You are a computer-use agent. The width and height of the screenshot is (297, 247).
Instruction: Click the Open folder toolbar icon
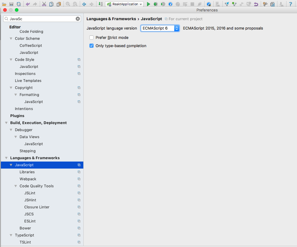click(x=4, y=4)
